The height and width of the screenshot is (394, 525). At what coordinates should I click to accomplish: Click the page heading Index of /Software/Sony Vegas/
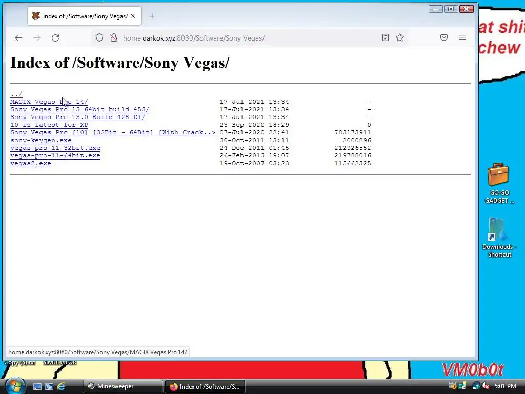tap(120, 63)
